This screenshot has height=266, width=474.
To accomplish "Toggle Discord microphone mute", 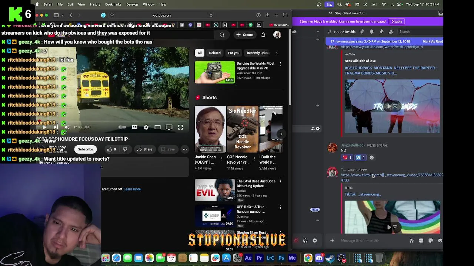I will tap(296, 241).
